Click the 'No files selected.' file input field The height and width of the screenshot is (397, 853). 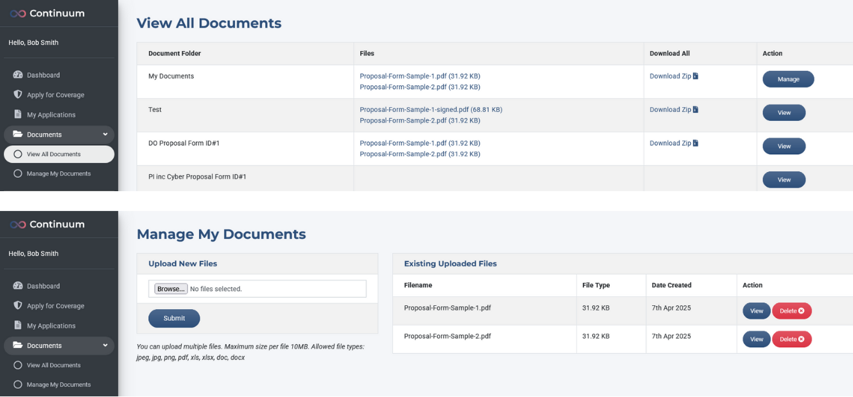point(258,289)
